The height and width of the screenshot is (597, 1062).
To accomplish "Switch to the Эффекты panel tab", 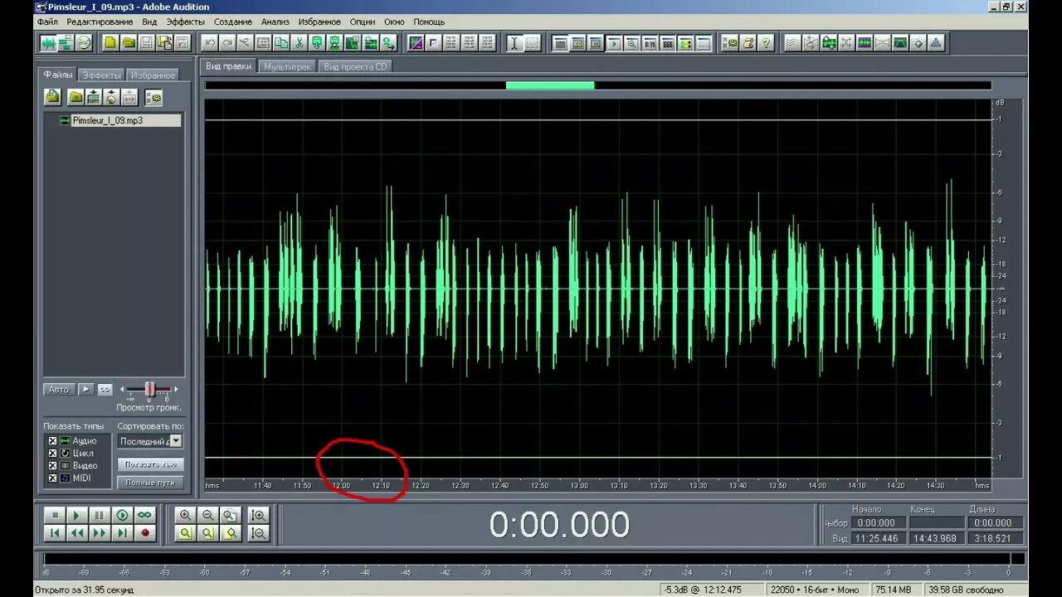I will pyautogui.click(x=102, y=75).
